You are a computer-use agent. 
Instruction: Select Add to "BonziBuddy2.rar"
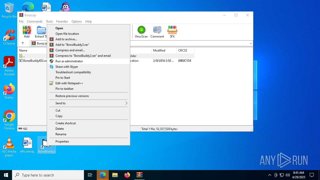[x=88, y=45]
